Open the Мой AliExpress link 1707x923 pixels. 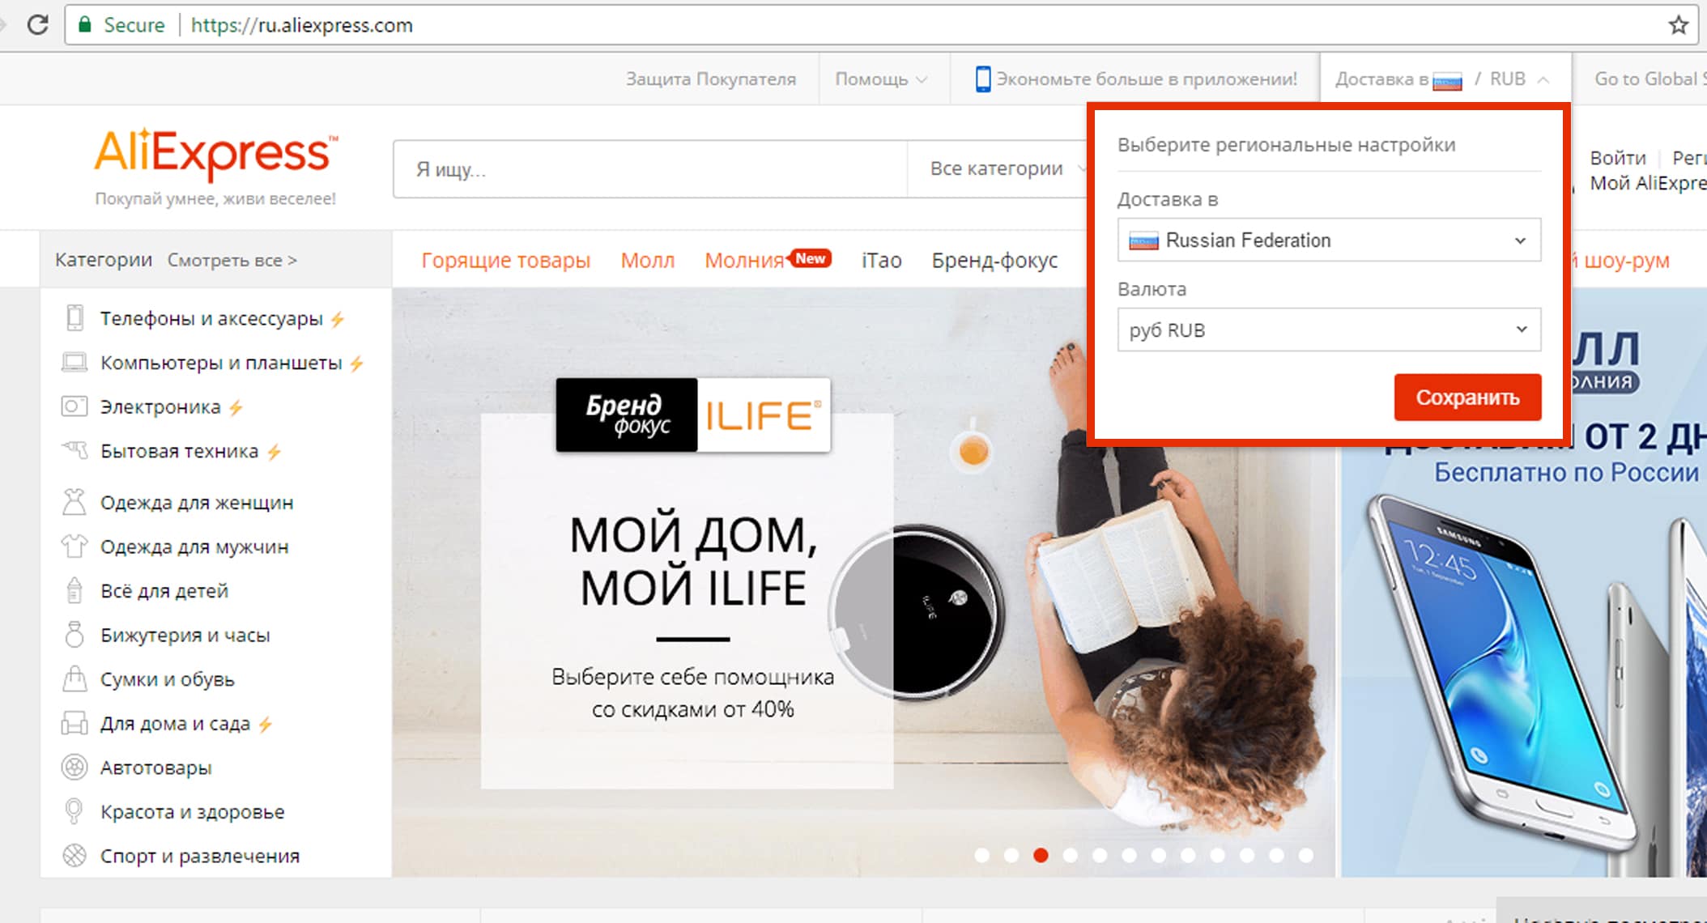click(1648, 183)
